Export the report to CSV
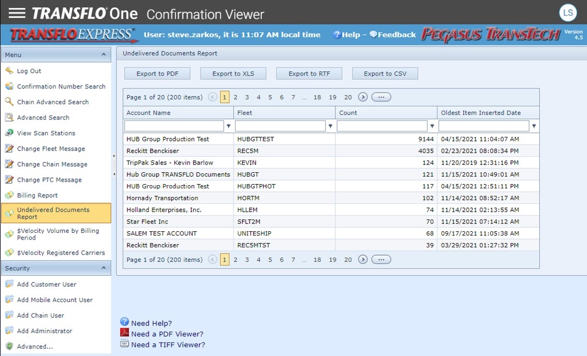This screenshot has width=587, height=356. point(385,74)
